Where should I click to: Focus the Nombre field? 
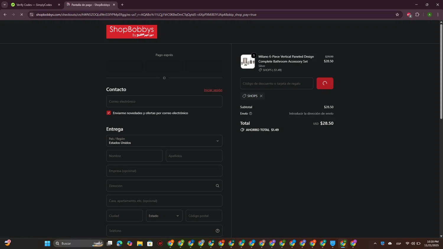coord(134,156)
